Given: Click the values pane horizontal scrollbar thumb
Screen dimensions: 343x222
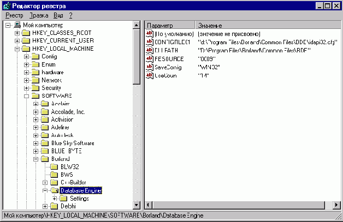Looking at the screenshot, I should (239, 205).
